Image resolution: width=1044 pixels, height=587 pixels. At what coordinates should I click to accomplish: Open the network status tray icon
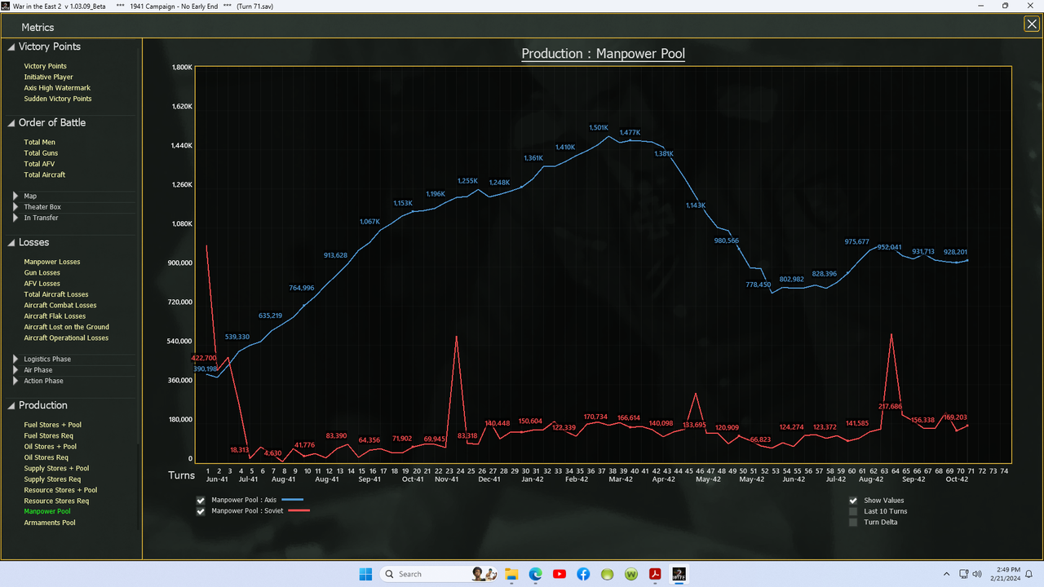click(964, 574)
